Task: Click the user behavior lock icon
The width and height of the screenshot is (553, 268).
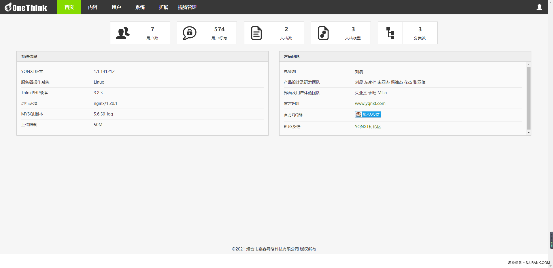Action: tap(189, 33)
